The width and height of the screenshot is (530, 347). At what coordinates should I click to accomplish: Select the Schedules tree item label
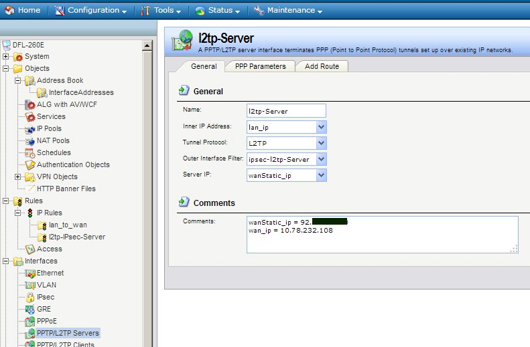(x=54, y=152)
